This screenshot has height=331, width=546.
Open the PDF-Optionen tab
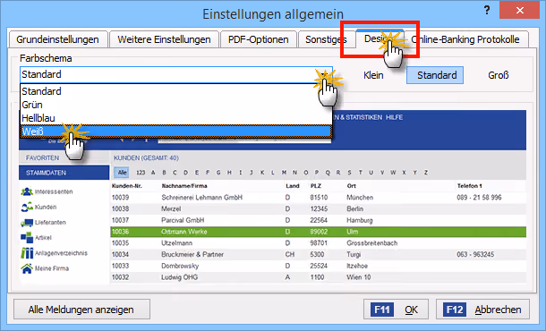[258, 39]
